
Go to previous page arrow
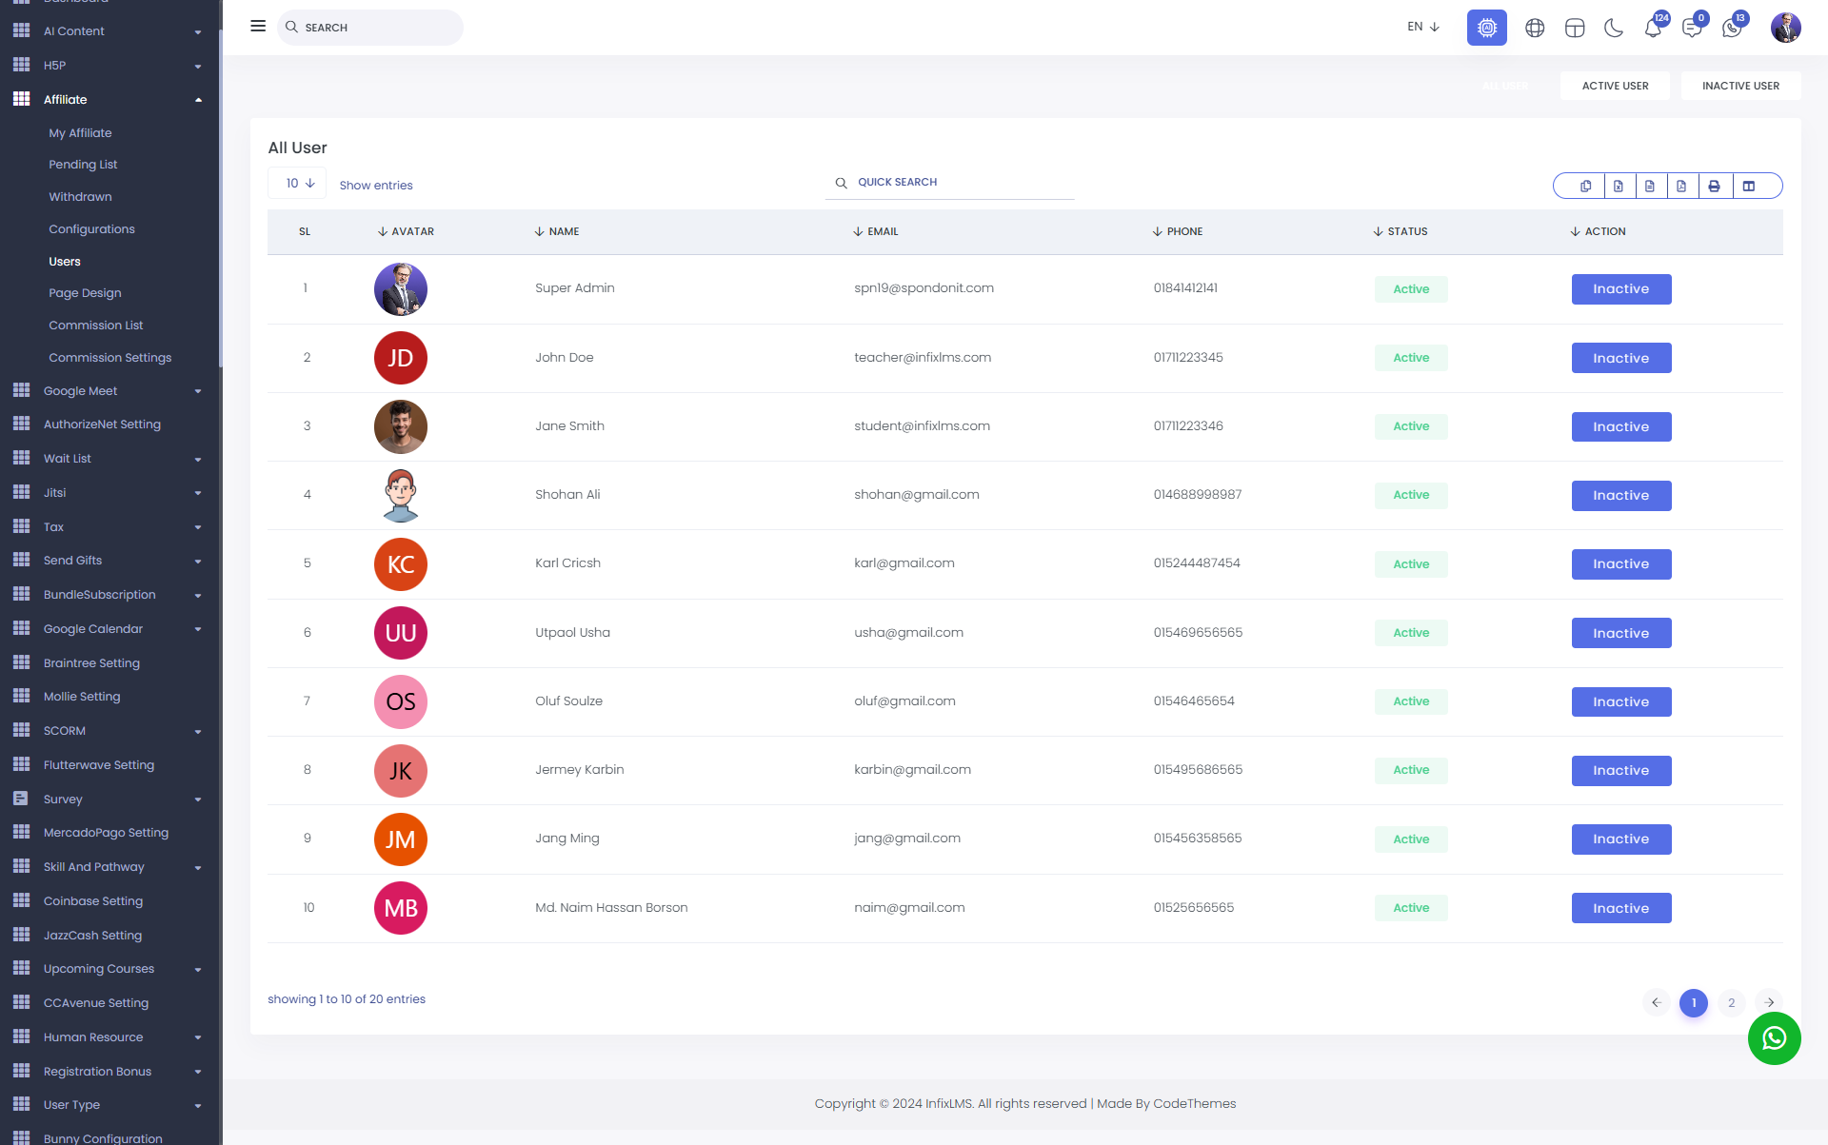point(1657,1002)
